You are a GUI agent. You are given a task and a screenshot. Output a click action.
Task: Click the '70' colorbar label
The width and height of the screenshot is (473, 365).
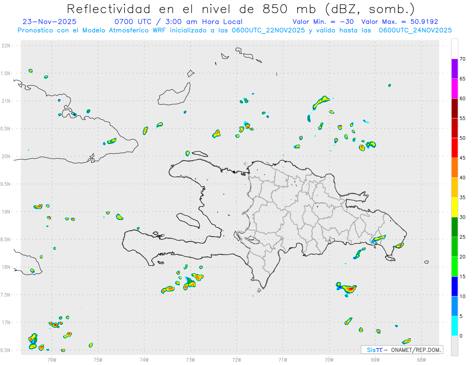coord(463,59)
